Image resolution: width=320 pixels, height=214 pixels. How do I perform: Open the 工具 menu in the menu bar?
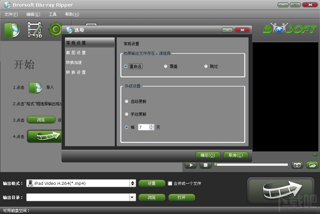click(52, 14)
